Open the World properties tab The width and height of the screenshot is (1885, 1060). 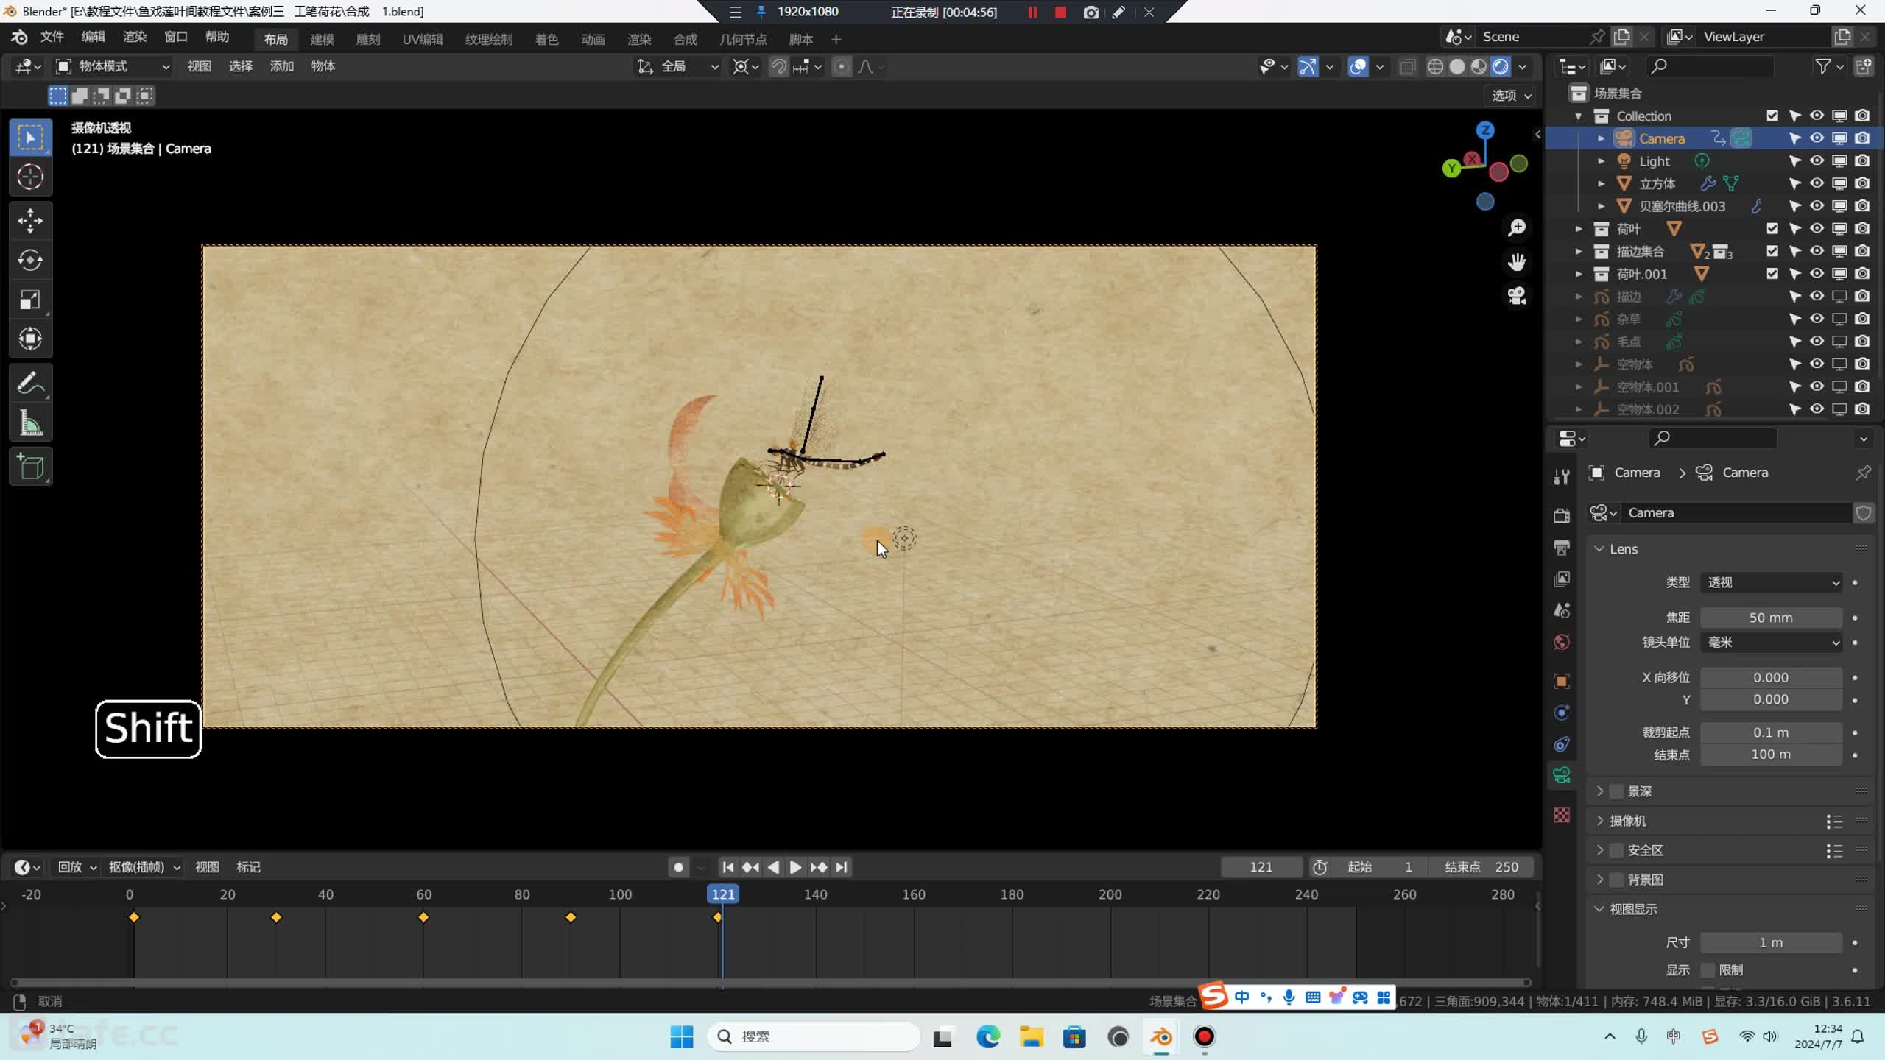1562,642
